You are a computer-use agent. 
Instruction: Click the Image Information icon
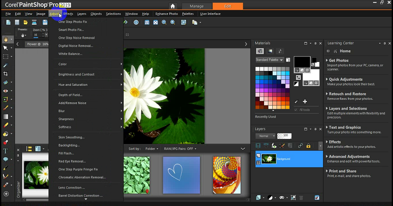point(136,22)
